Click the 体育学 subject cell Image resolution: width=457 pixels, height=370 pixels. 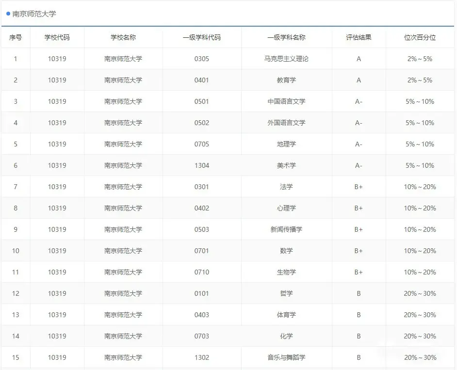click(287, 315)
